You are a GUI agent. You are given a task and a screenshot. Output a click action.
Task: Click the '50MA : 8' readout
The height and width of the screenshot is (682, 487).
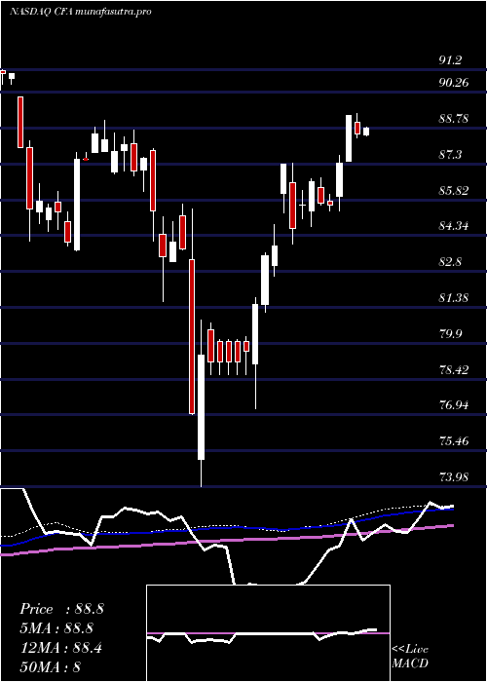(x=51, y=667)
